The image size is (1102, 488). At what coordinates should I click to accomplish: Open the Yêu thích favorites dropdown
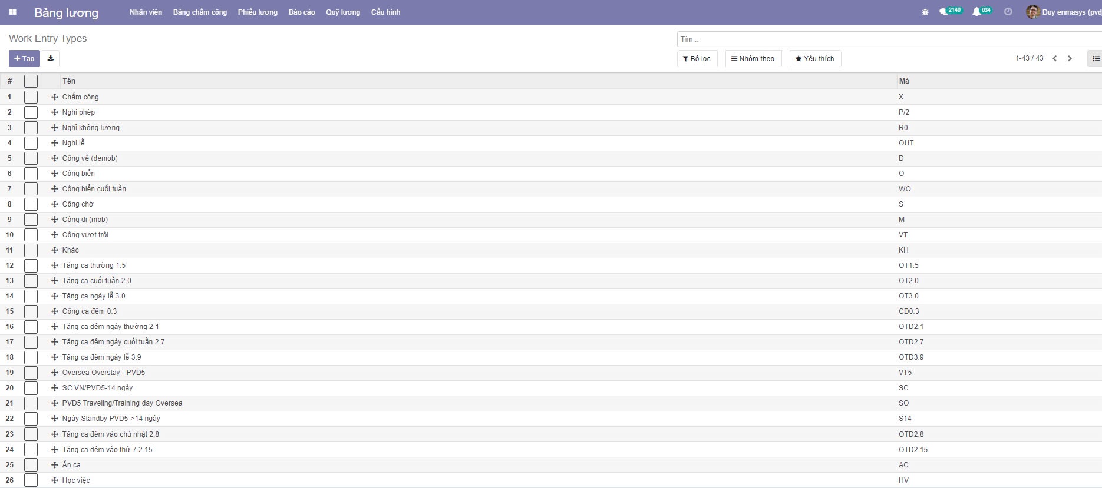tap(815, 59)
